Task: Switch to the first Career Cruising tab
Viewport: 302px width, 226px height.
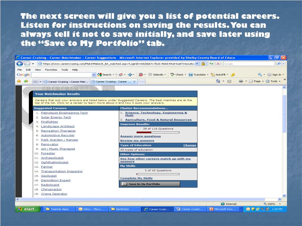Action: click(66, 82)
